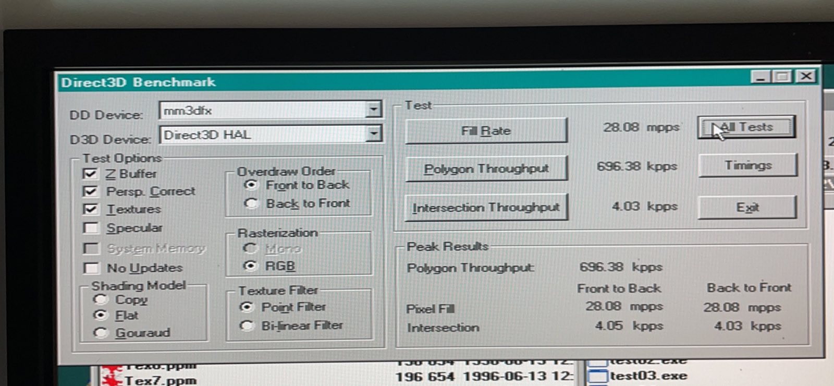Maximize the Direct3D Benchmark window
This screenshot has height=386, width=834.
pos(782,77)
